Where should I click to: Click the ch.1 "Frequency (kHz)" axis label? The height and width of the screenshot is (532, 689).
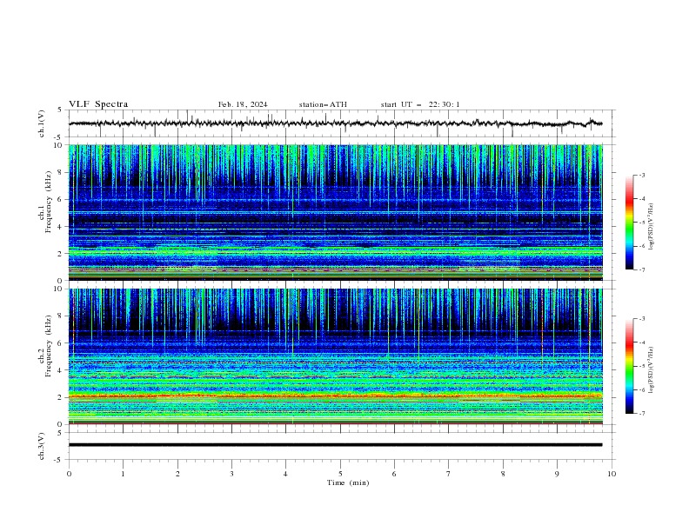tap(48, 202)
